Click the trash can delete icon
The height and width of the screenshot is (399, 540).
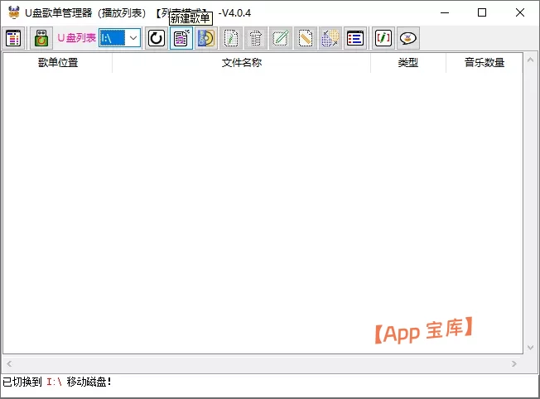(x=256, y=38)
